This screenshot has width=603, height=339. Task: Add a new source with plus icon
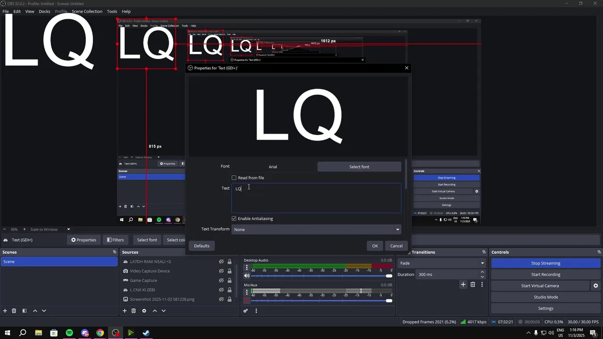coord(125,311)
